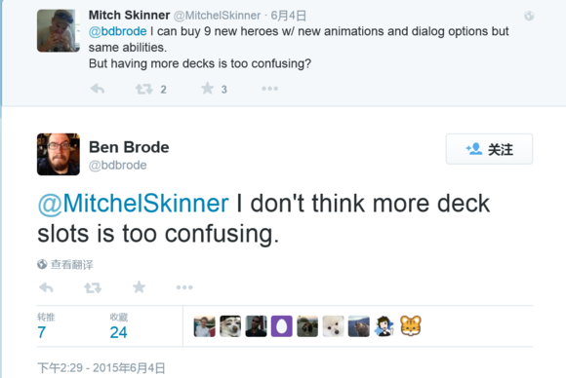This screenshot has width=566, height=378.
Task: Star Ben Brode's tweet as favorite
Action: [x=139, y=287]
